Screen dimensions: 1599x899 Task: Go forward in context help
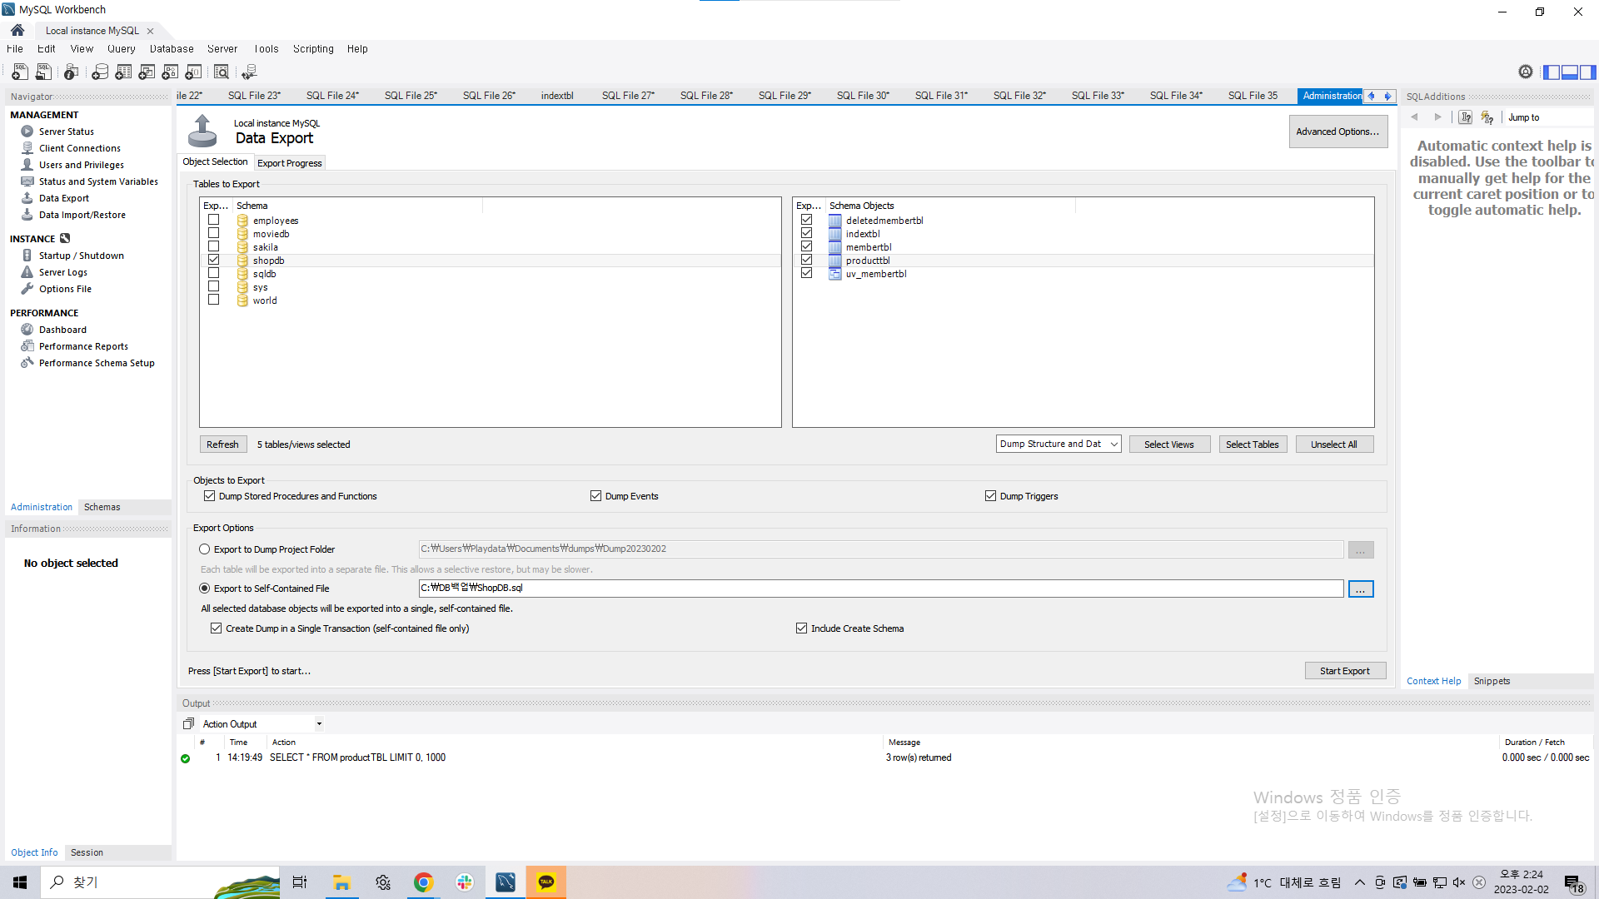[1437, 117]
